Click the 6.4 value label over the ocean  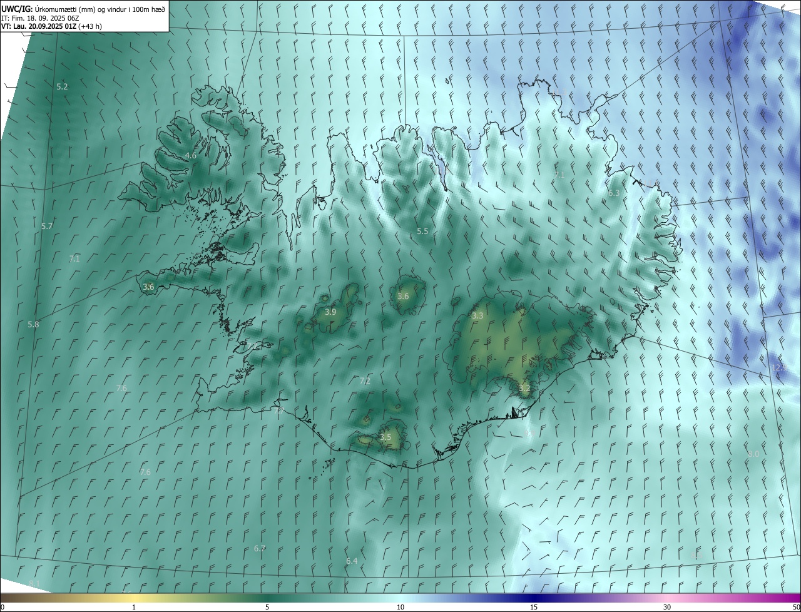(352, 561)
